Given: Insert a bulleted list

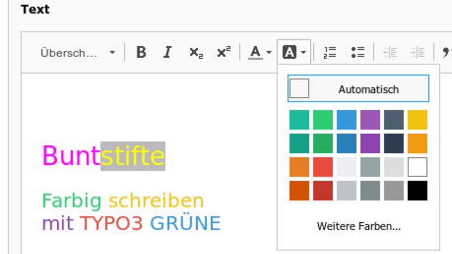Looking at the screenshot, I should tap(358, 52).
